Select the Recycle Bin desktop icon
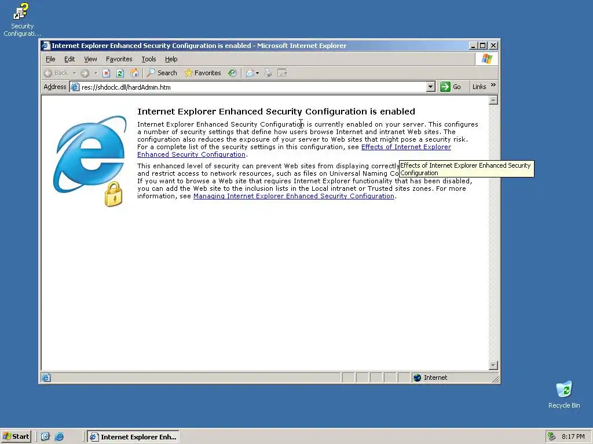This screenshot has height=444, width=593. (564, 394)
